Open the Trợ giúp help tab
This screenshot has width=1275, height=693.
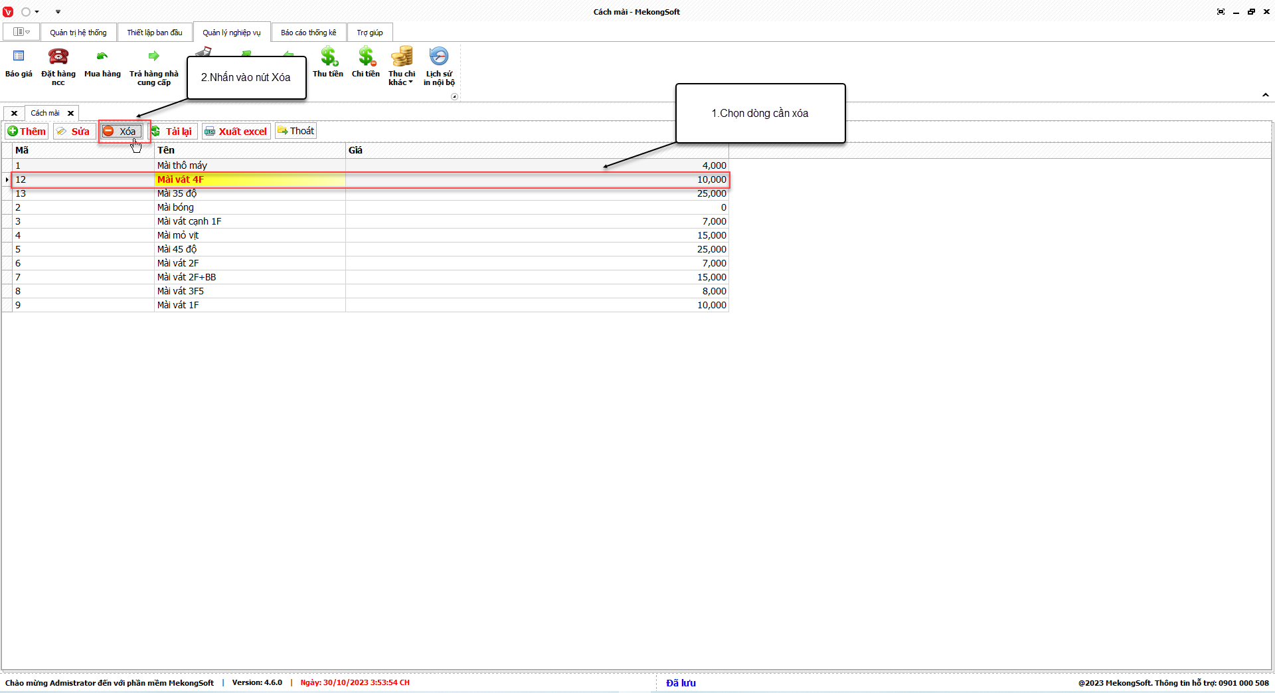[370, 33]
